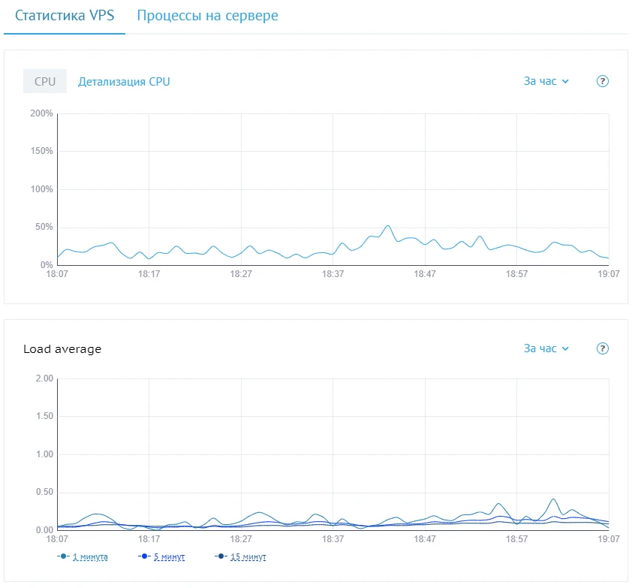This screenshot has width=632, height=588.
Task: Click the 50% label on the CPU axis
Action: pos(44,227)
